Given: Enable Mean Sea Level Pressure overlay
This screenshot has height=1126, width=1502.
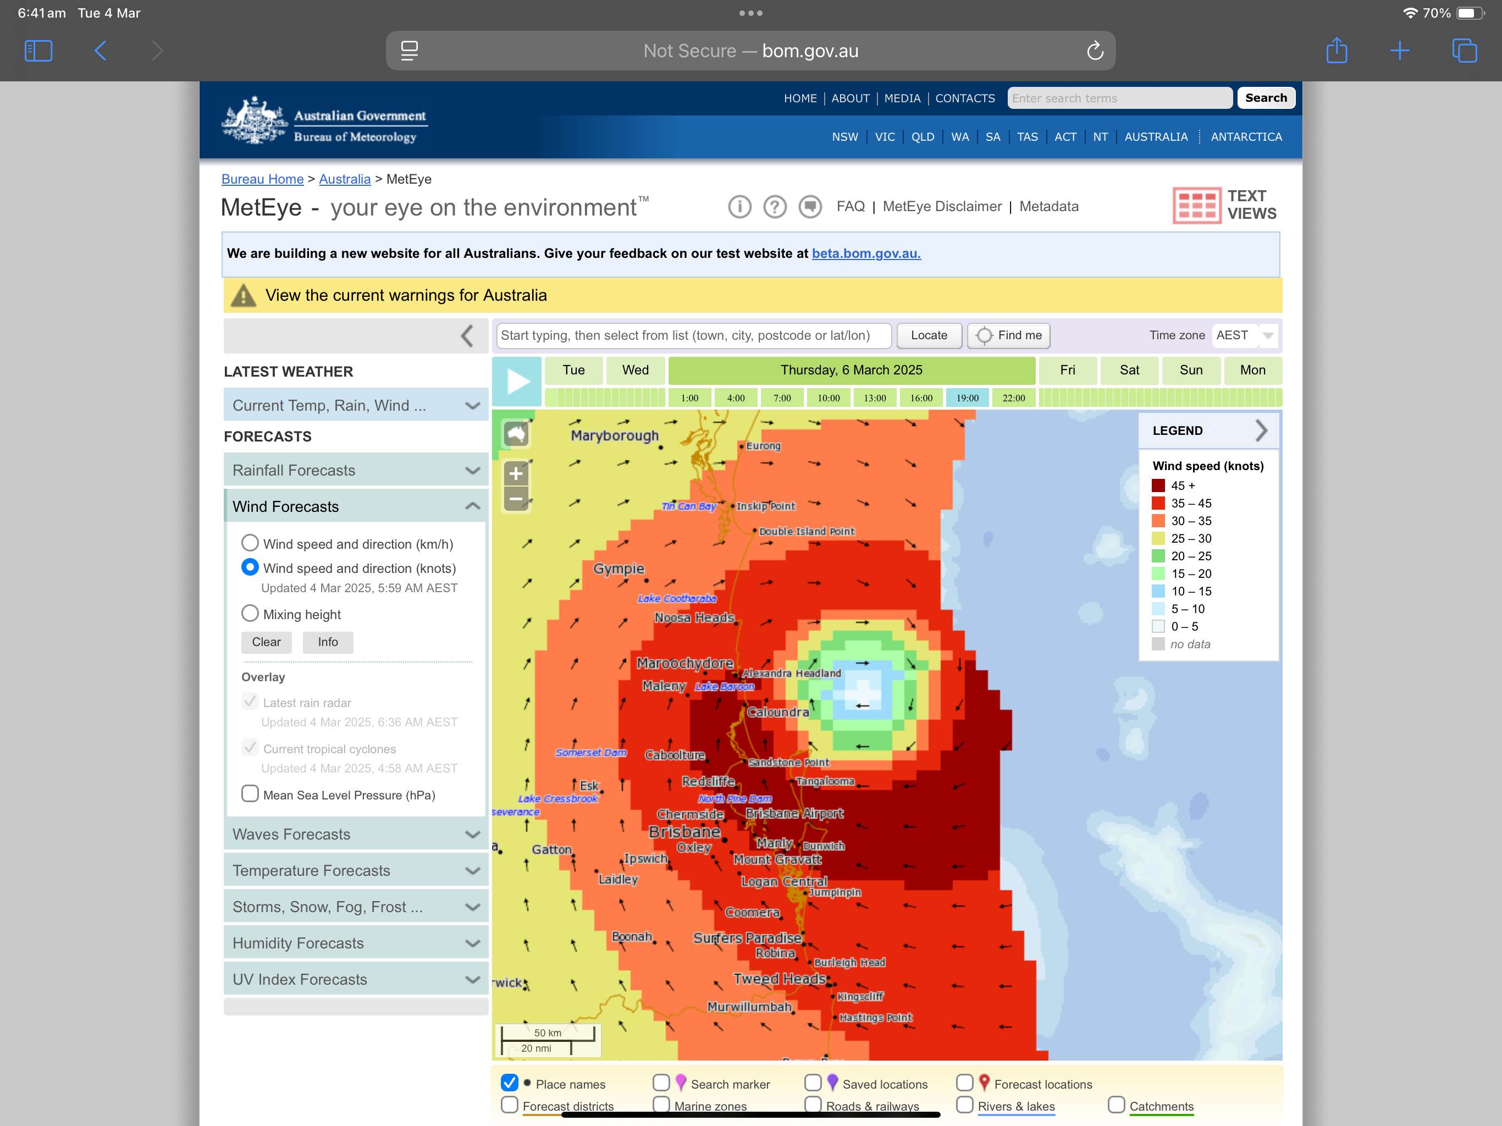Looking at the screenshot, I should tap(250, 793).
